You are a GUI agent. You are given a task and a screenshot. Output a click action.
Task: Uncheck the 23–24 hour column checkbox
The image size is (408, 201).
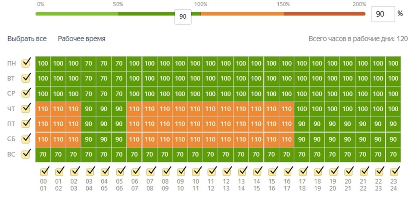[x=394, y=172]
